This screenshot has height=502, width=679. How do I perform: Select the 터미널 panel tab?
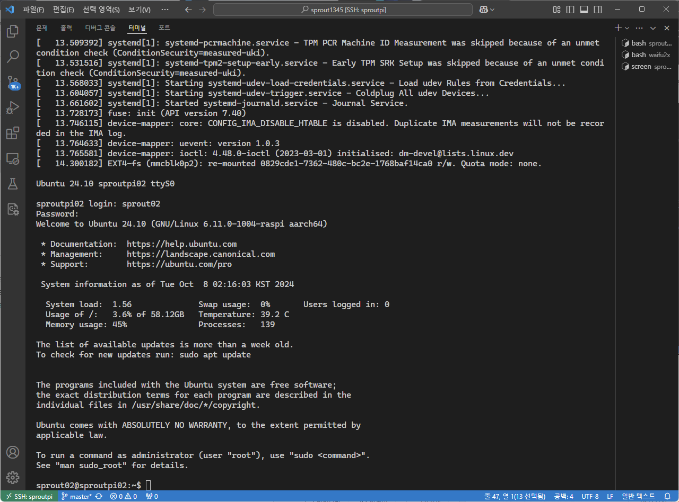138,28
